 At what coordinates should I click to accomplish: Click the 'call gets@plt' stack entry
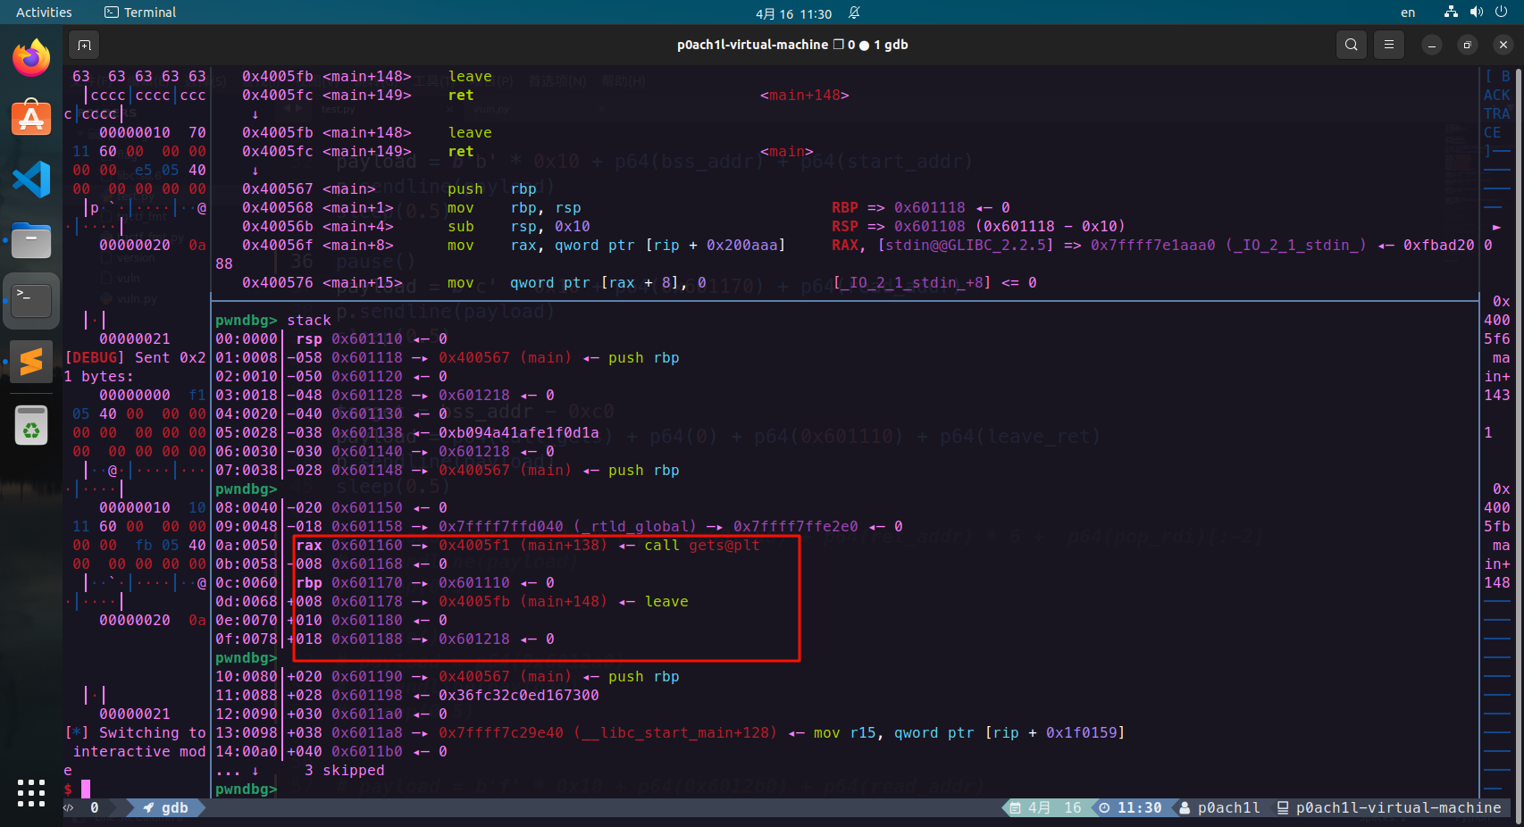pyautogui.click(x=701, y=545)
